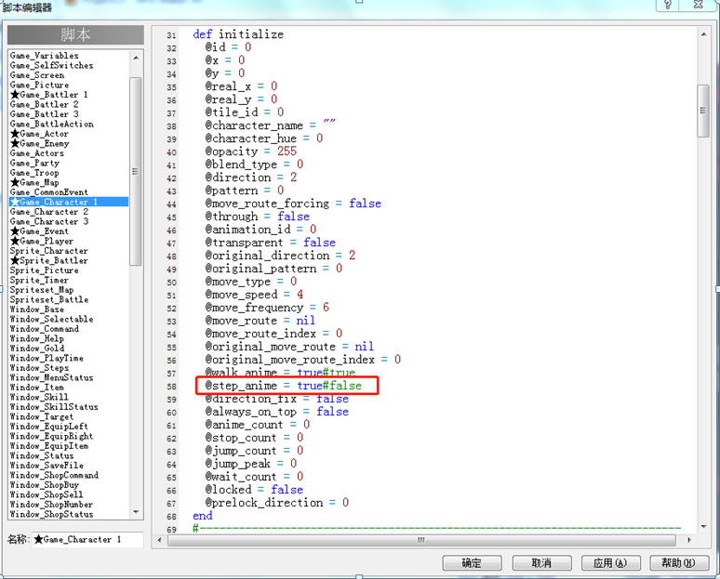Viewport: 720px width, 579px height.
Task: Select Game_Variables in script list
Action: coord(44,56)
